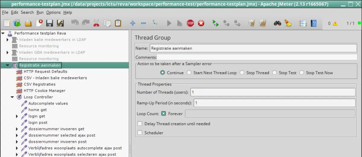This screenshot has height=157, width=362.
Task: Reset search with the broom icon
Action: (x=288, y=23)
